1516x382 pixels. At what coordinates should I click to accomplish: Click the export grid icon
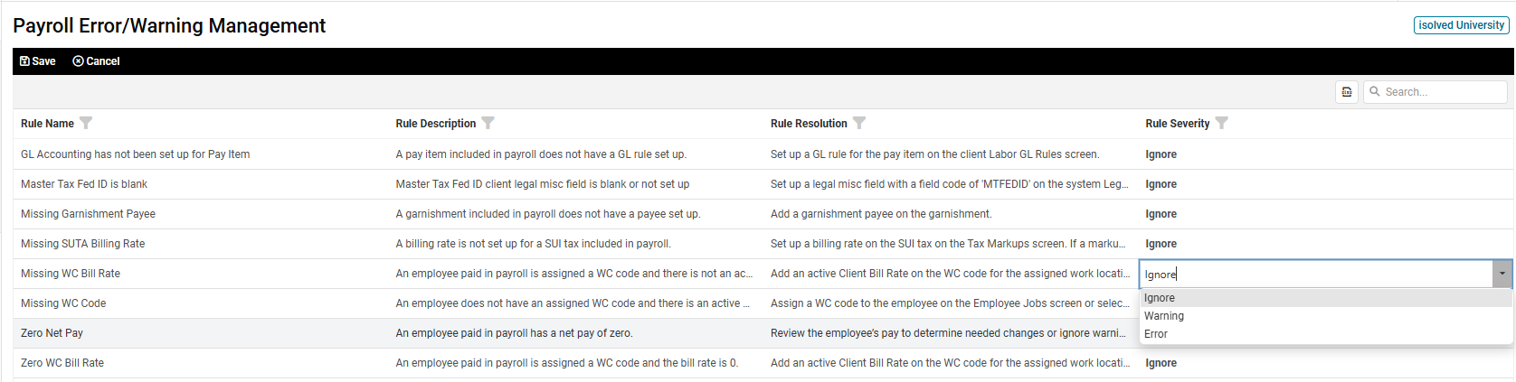click(x=1347, y=92)
